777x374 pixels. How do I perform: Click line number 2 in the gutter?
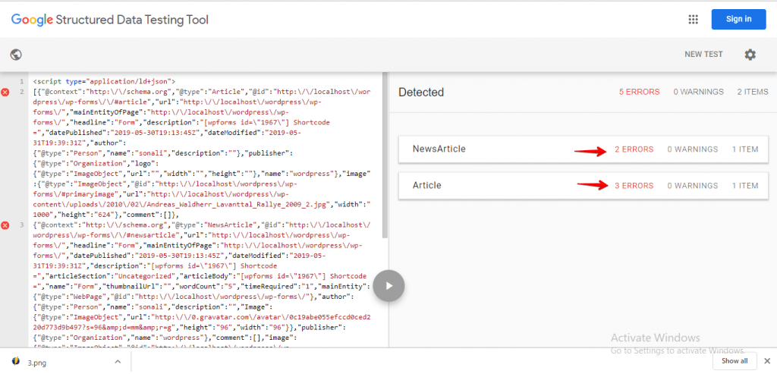(x=21, y=92)
